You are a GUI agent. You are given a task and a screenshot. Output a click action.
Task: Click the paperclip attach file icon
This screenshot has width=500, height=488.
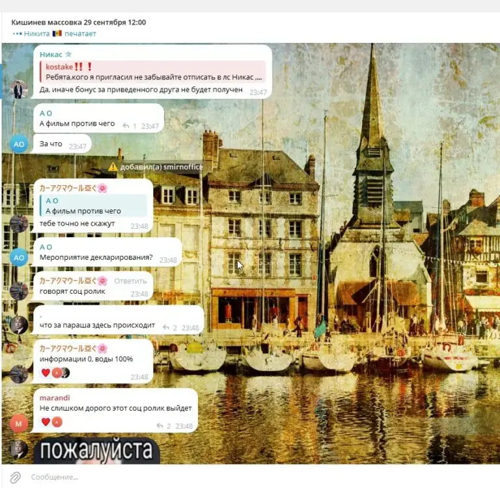(x=15, y=477)
